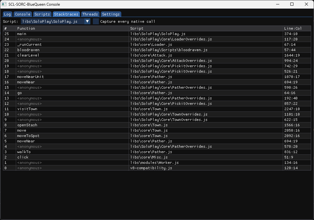
Task: Click PickitOverrides.js path at line 742:29
Action: (x=171, y=66)
